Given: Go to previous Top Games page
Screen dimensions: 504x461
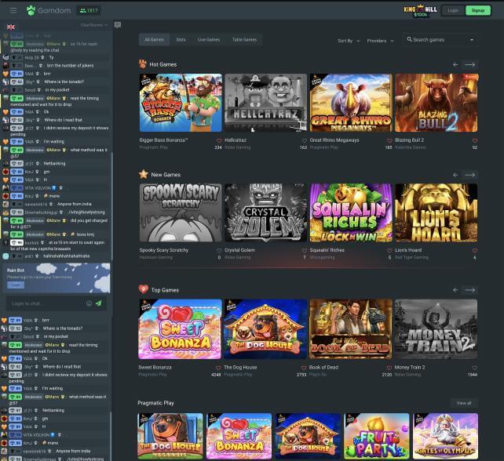Looking at the screenshot, I should [x=455, y=290].
